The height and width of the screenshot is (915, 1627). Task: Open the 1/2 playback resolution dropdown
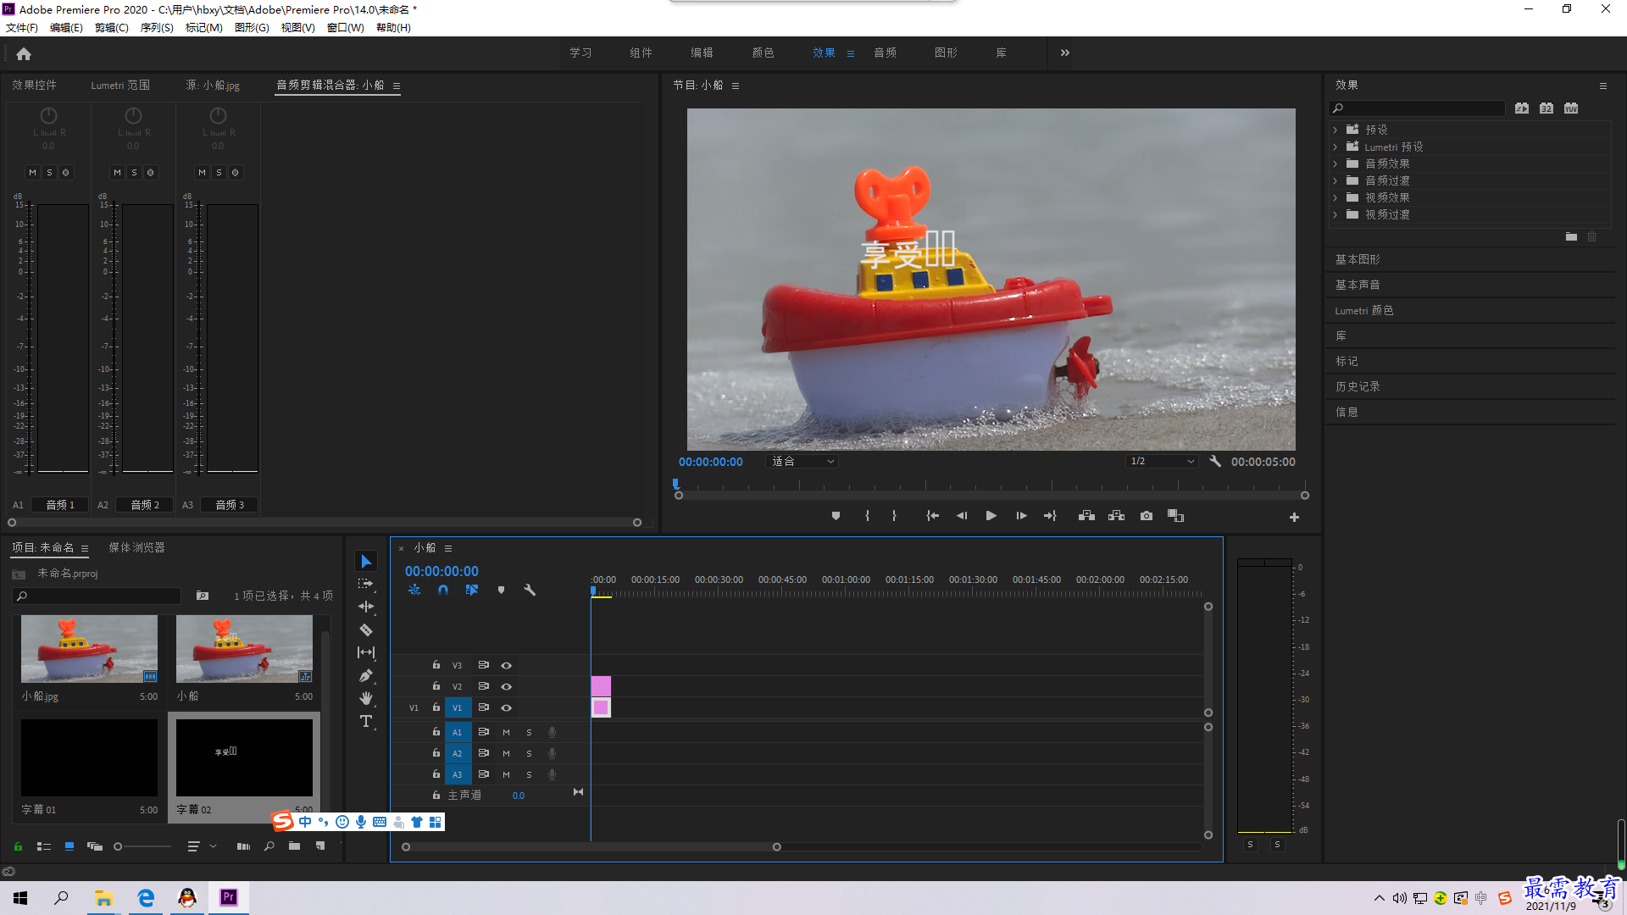click(1162, 462)
